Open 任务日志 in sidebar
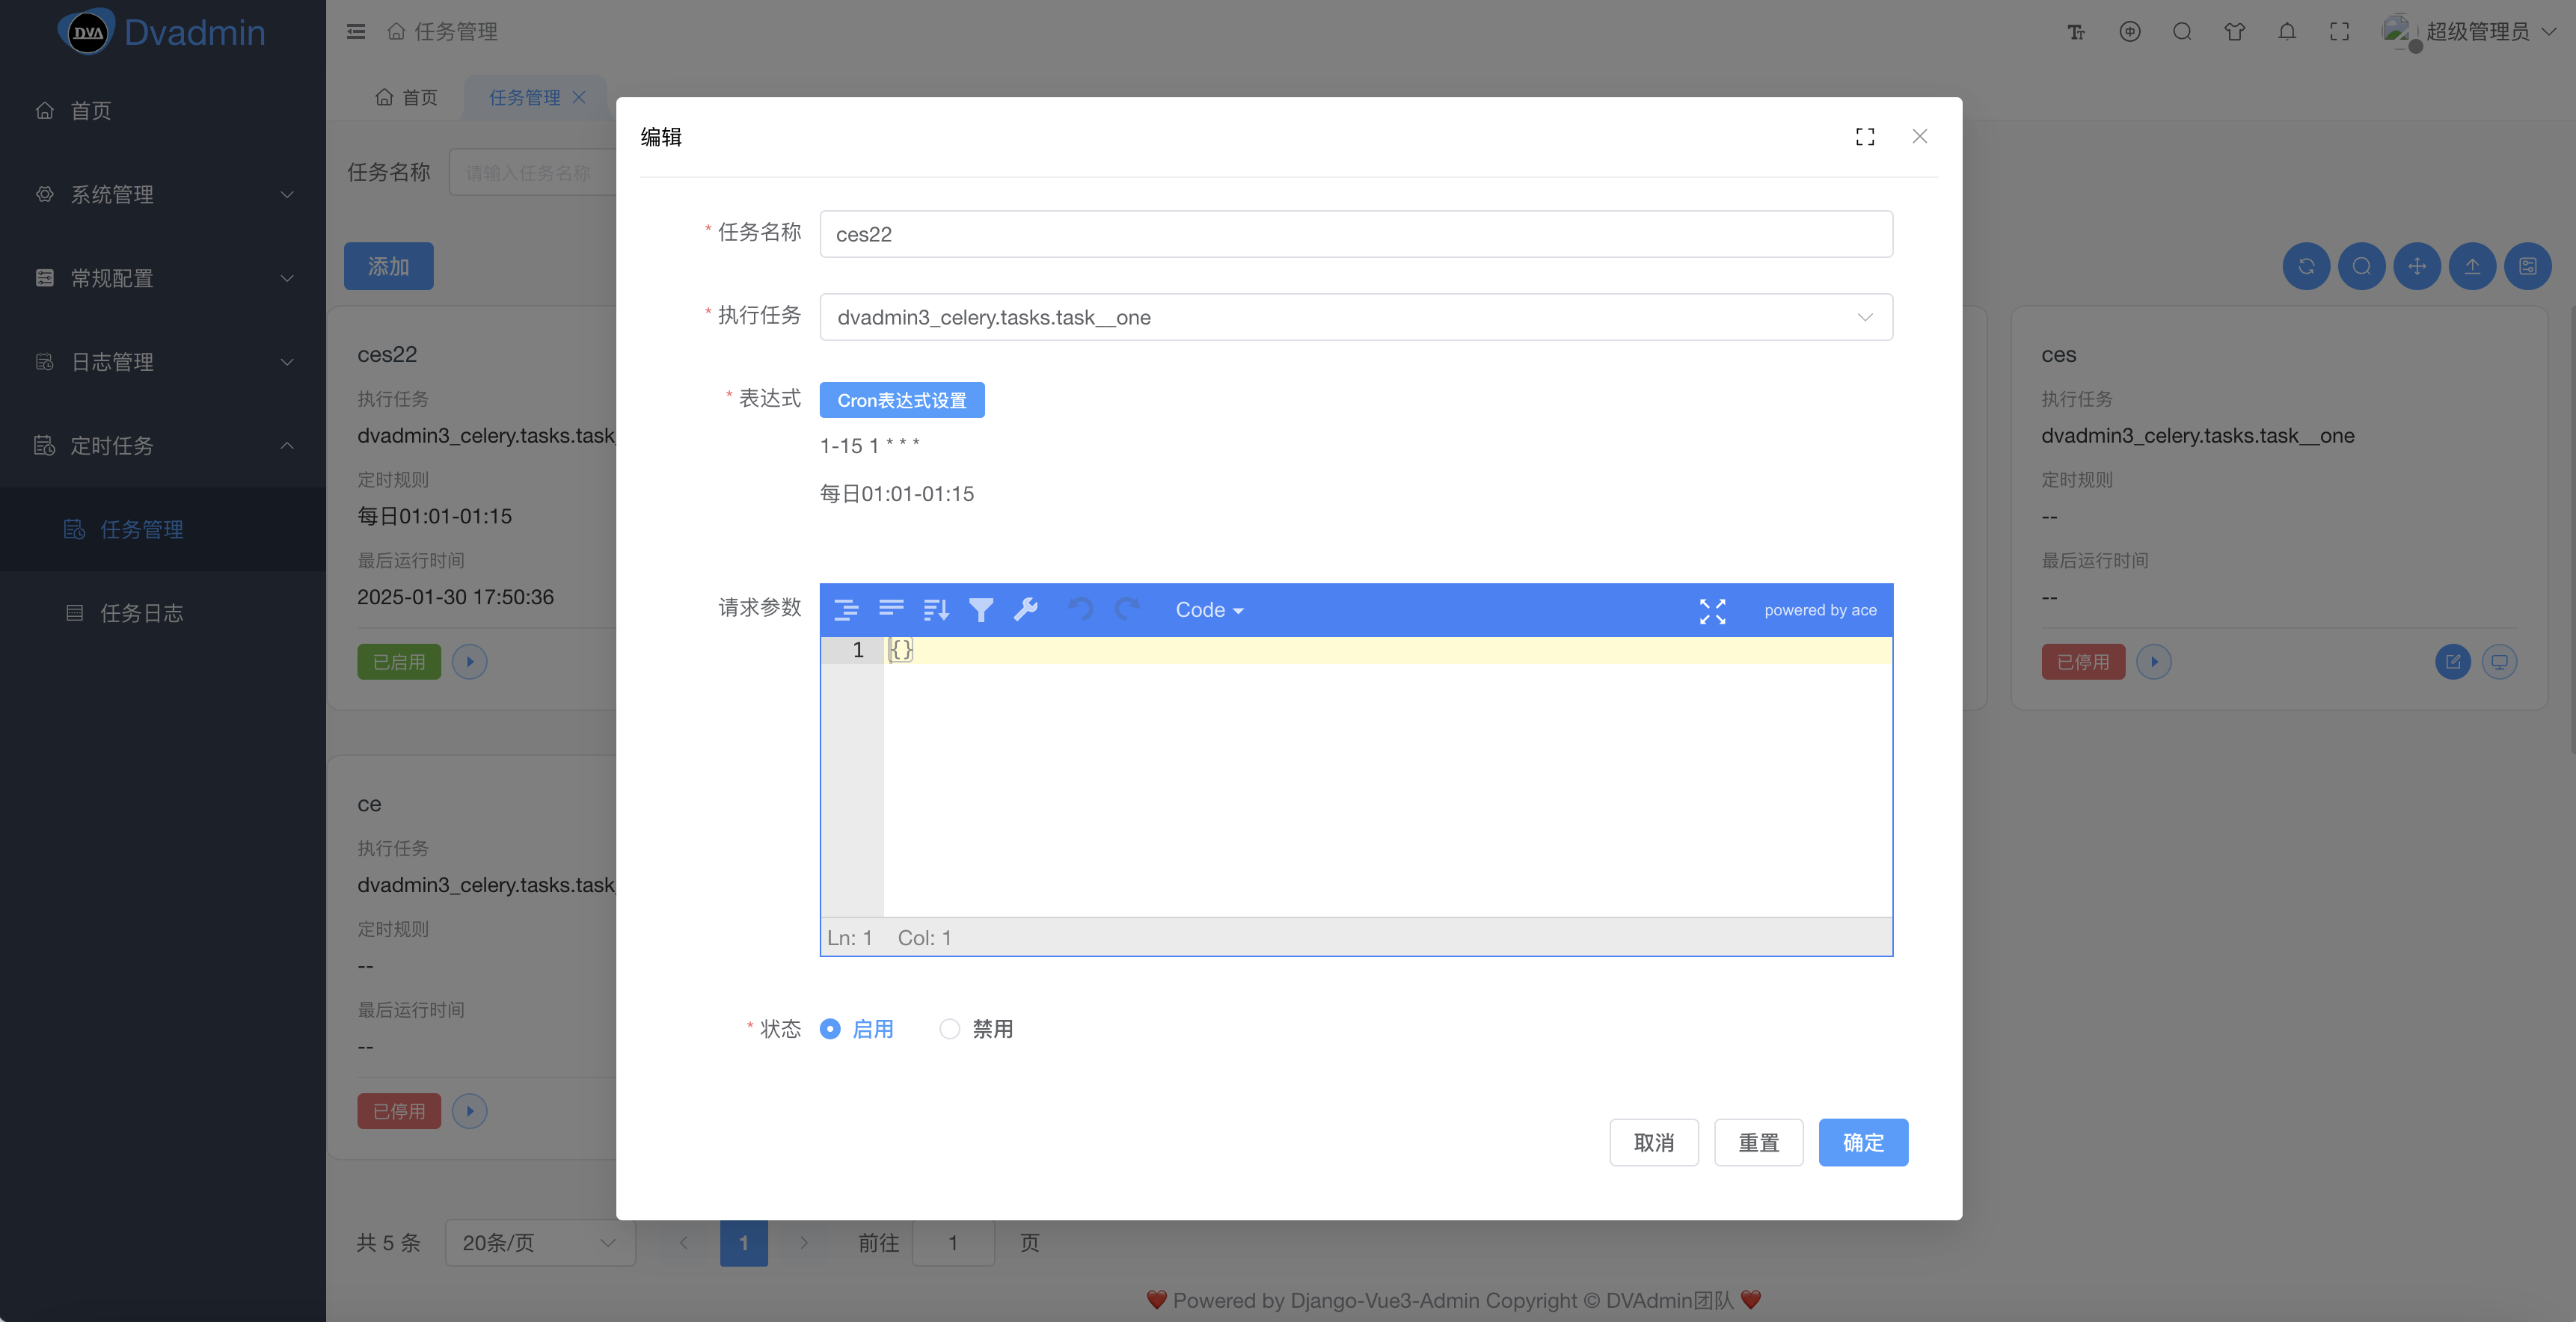 141,613
